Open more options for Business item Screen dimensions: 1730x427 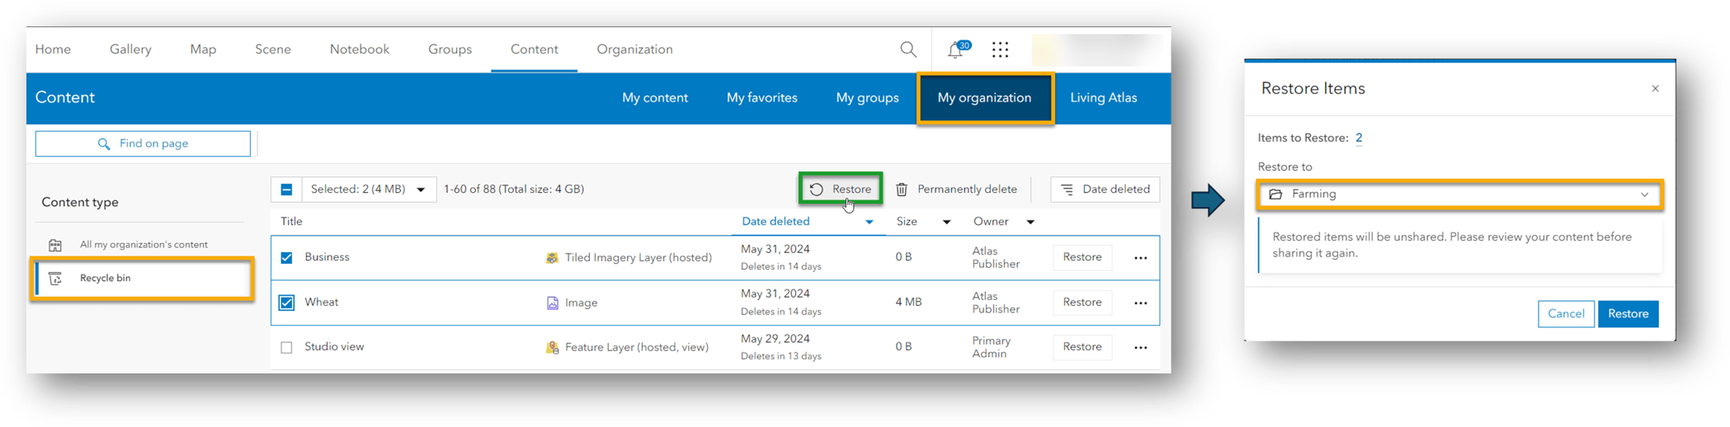click(1140, 258)
